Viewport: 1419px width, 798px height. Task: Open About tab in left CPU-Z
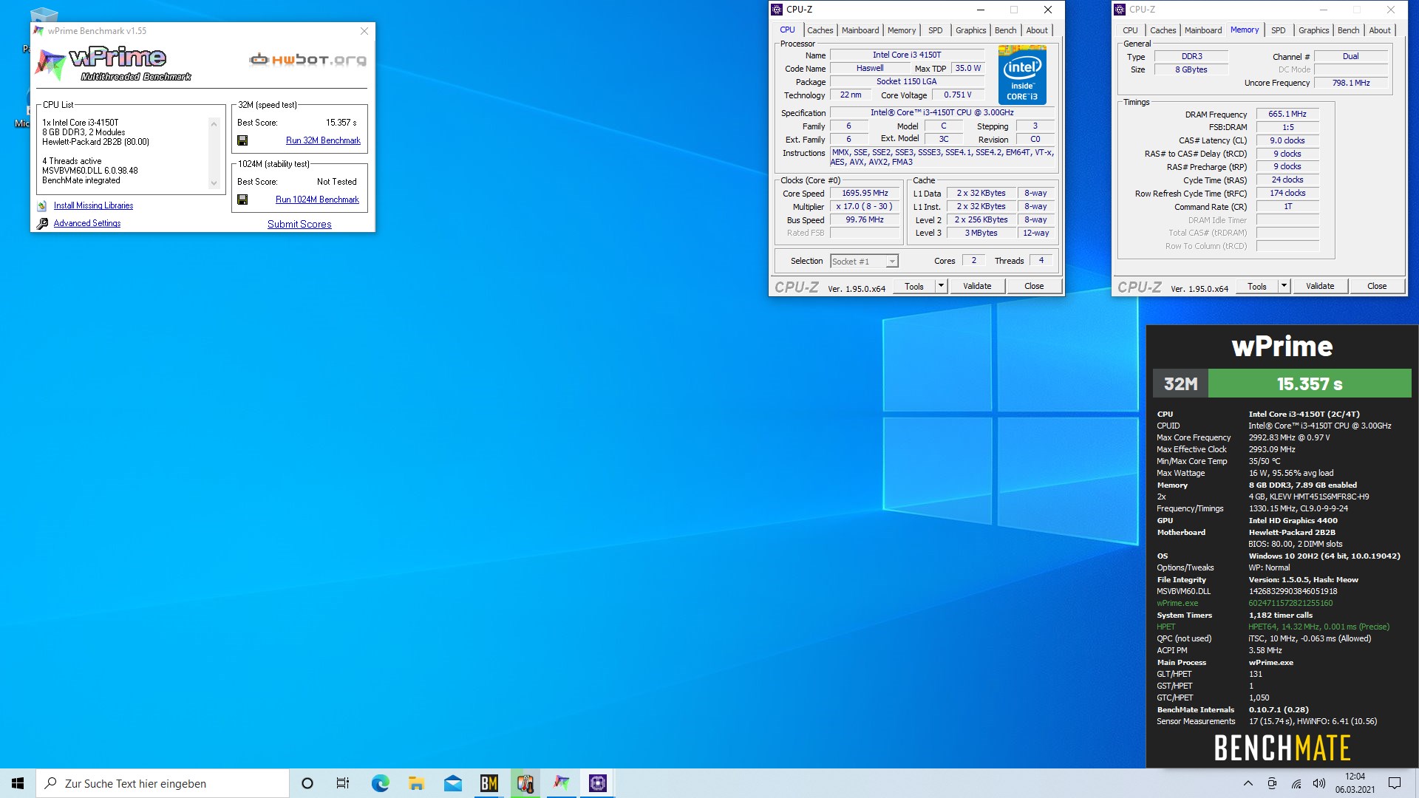[1037, 30]
